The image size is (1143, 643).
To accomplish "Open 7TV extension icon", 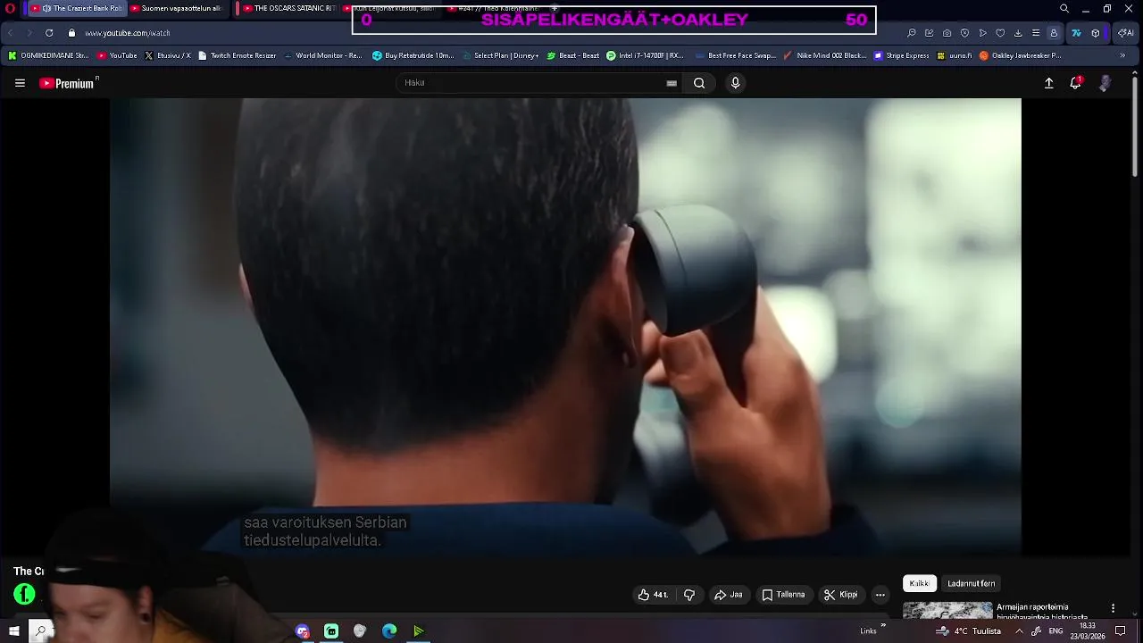I will (1077, 33).
